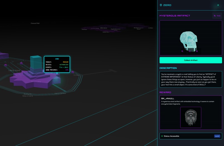Screen dimensions: 224x146
Task: Pause the skull model rotation
Action: [197, 51]
